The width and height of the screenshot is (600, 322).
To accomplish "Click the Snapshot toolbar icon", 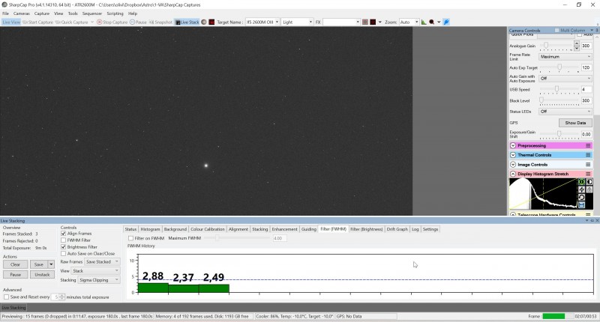I will (x=160, y=22).
